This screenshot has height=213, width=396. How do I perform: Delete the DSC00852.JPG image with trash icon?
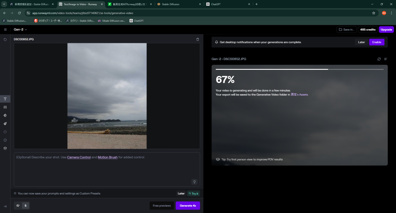point(198,39)
